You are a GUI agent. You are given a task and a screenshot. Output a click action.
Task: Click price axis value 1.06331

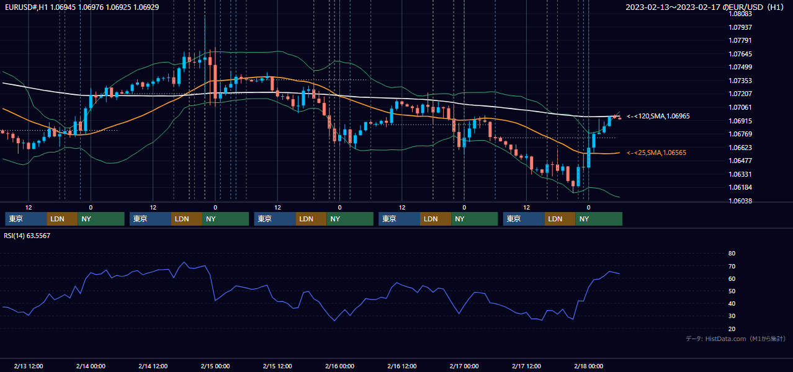740,174
